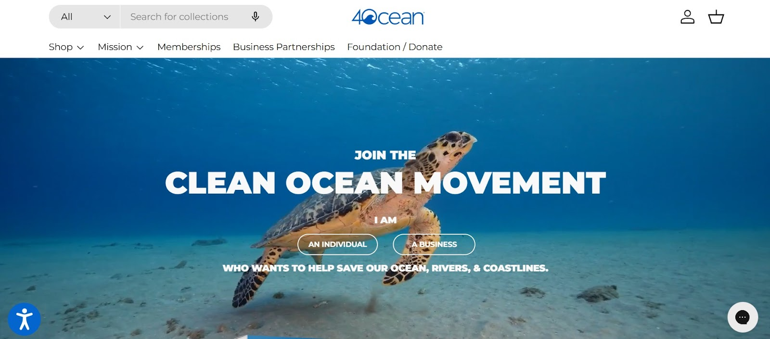Focus the Search for collections field
Screen dimensions: 770x339
pos(185,17)
